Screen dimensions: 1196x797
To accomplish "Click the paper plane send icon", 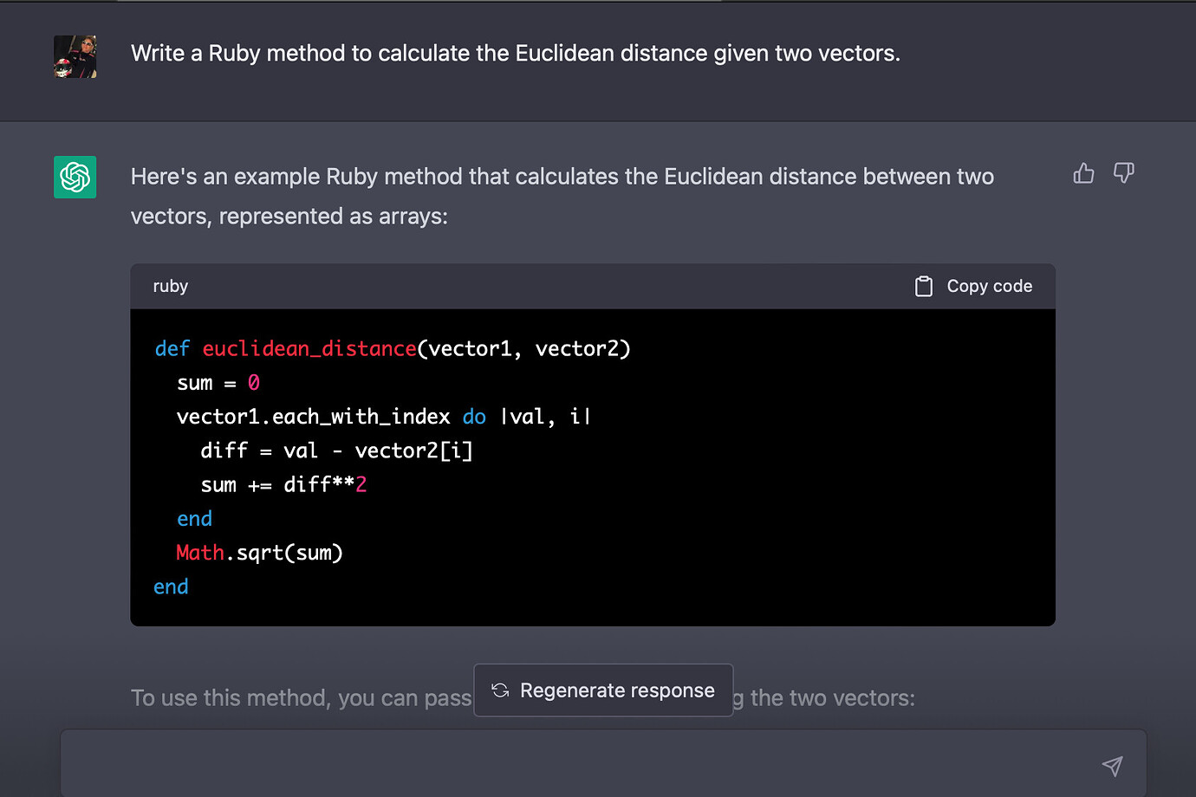I will pos(1112,765).
